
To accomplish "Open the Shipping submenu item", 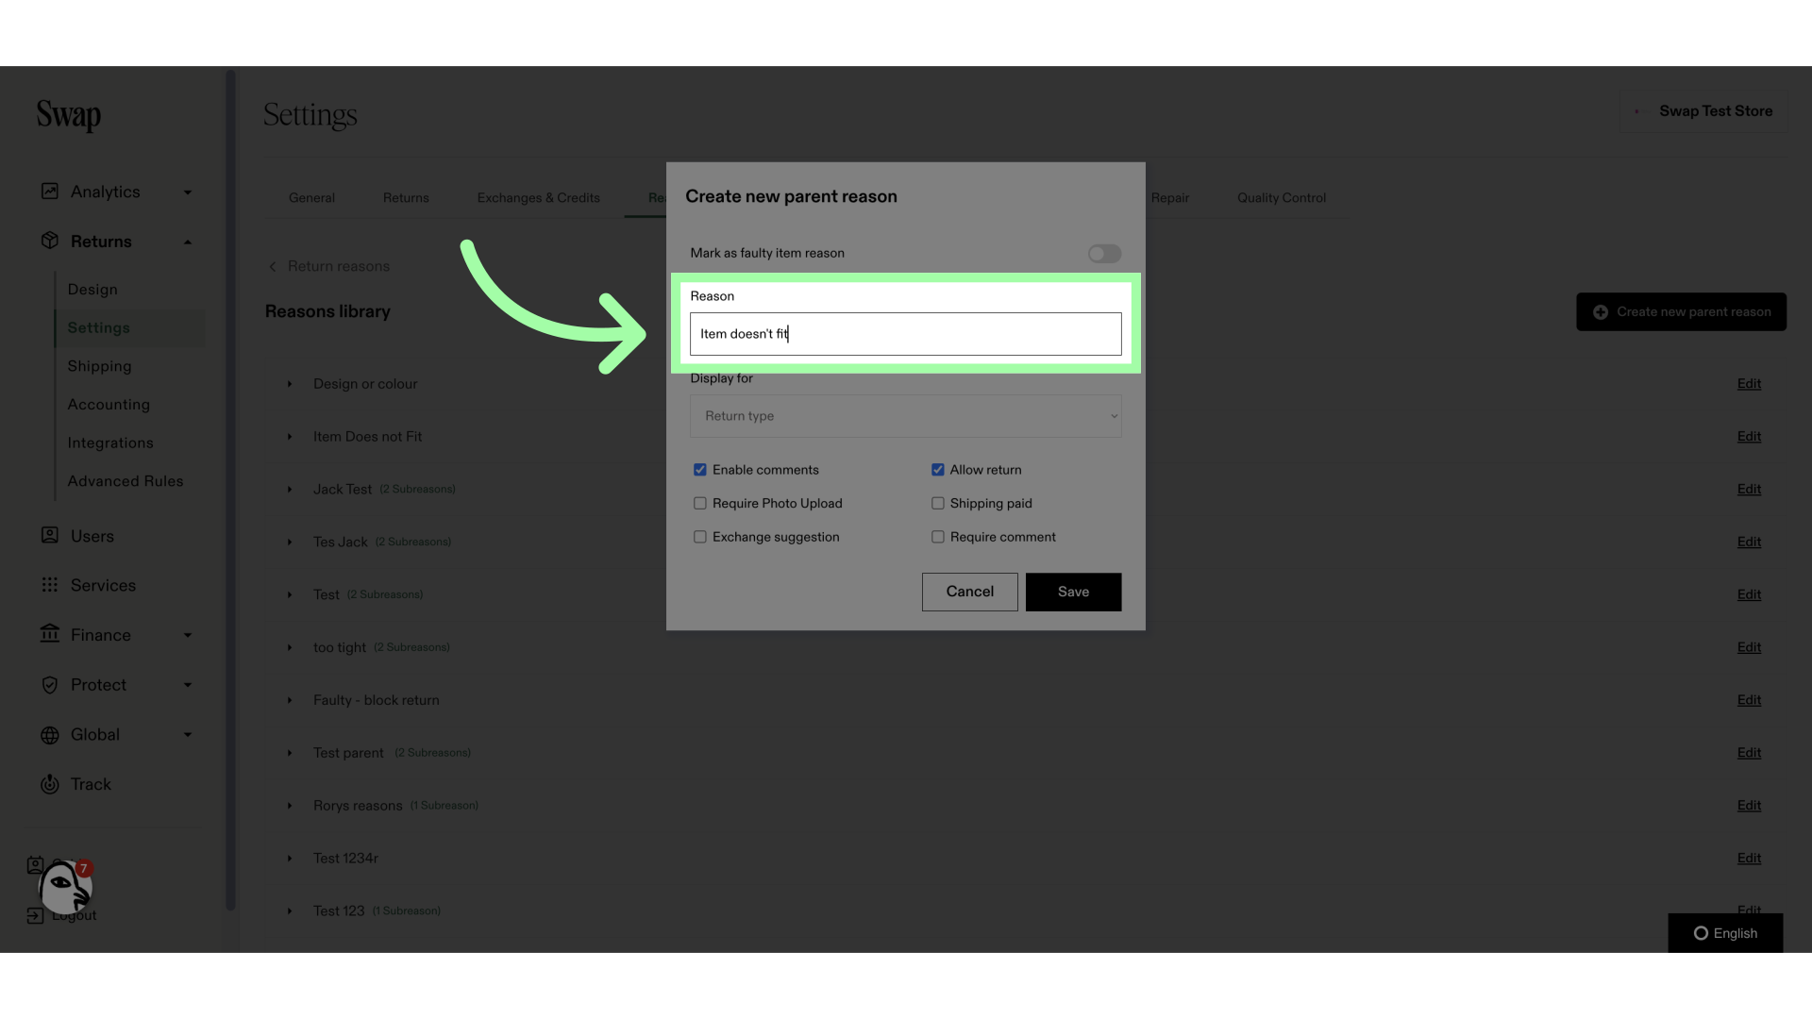I will (99, 366).
